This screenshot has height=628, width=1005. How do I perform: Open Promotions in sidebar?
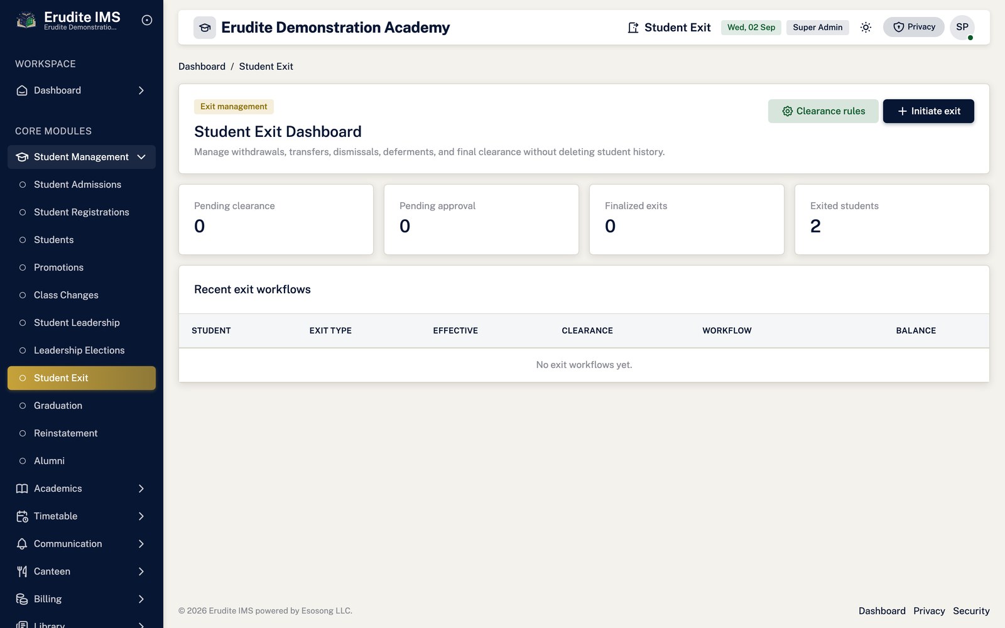82,268
